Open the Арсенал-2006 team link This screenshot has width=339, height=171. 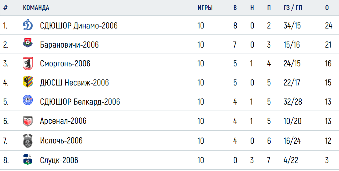(x=63, y=121)
